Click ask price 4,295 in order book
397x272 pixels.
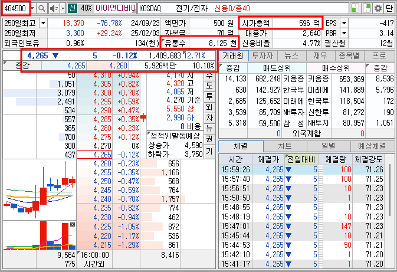click(102, 102)
